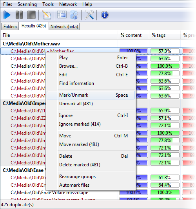Open the Files menu
The height and width of the screenshot is (209, 196).
pyautogui.click(x=7, y=4)
